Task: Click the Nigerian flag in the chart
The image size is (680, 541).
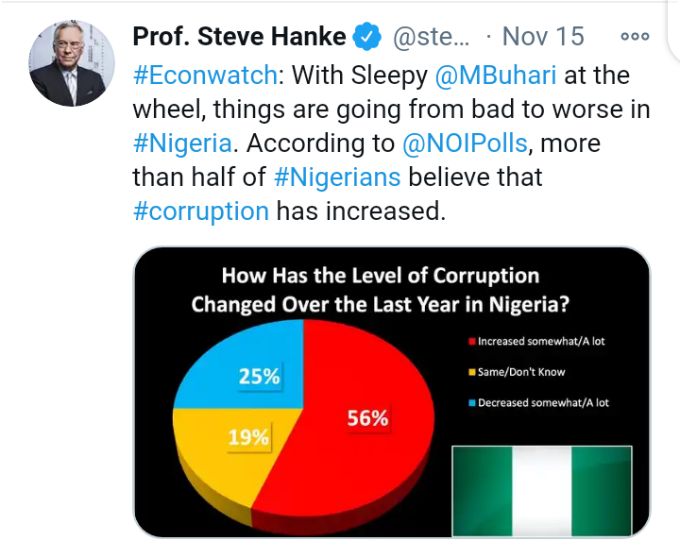Action: (542, 491)
